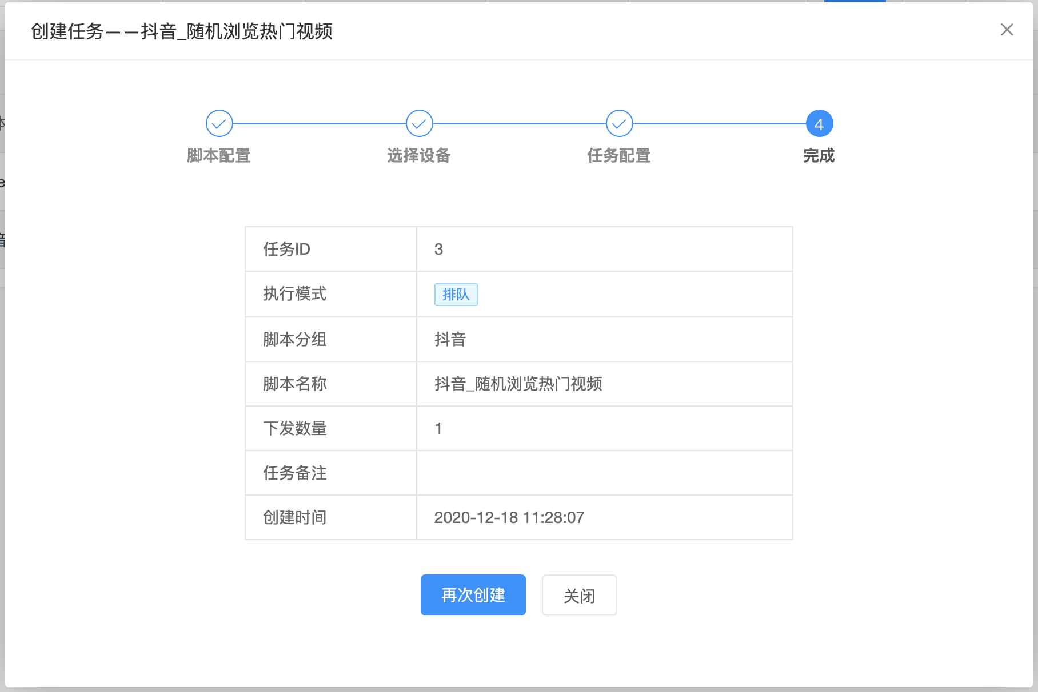The image size is (1038, 692).
Task: Click the 任务ID row label
Action: [x=286, y=249]
